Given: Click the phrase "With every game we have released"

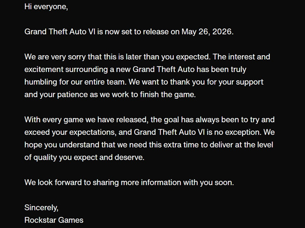Looking at the screenshot, I should (x=86, y=120).
